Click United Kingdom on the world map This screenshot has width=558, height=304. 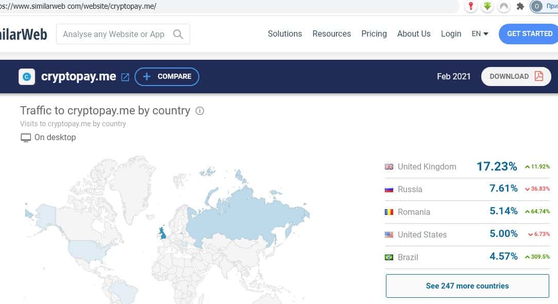coord(162,232)
